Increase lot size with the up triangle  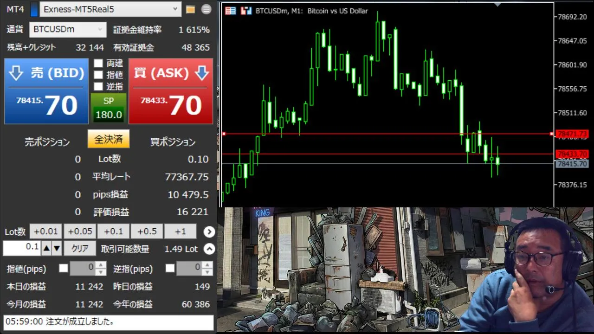(46, 249)
